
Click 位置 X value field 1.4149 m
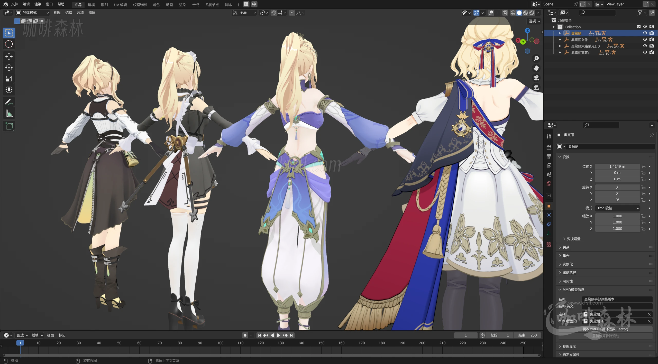tap(617, 166)
